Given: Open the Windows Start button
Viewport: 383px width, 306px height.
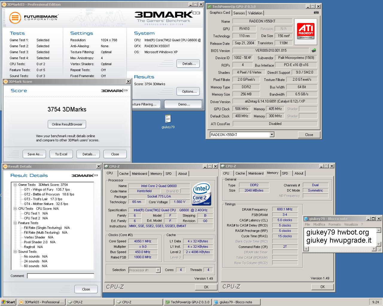Looking at the screenshot, I should click(x=8, y=302).
